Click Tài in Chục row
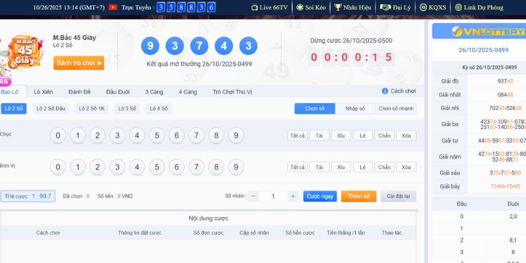Viewport: 526px width, 263px height. [x=319, y=135]
